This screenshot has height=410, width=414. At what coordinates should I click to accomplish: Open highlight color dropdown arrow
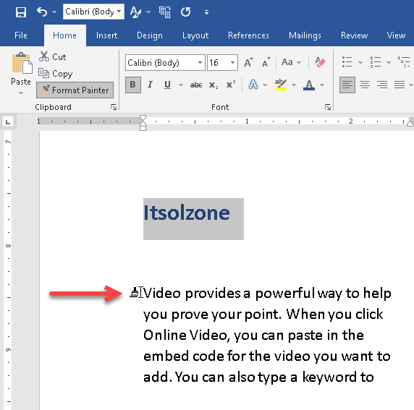click(x=294, y=85)
